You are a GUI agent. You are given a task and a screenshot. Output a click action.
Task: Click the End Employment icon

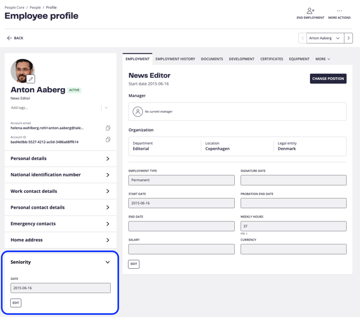310,11
